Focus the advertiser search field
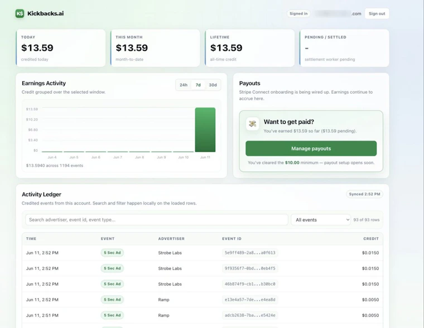The width and height of the screenshot is (424, 328). point(157,220)
